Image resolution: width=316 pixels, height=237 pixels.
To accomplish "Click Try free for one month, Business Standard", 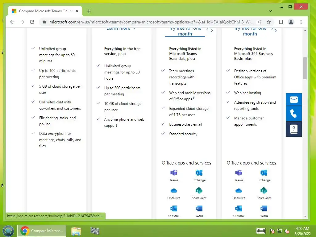I will [x=250, y=32].
